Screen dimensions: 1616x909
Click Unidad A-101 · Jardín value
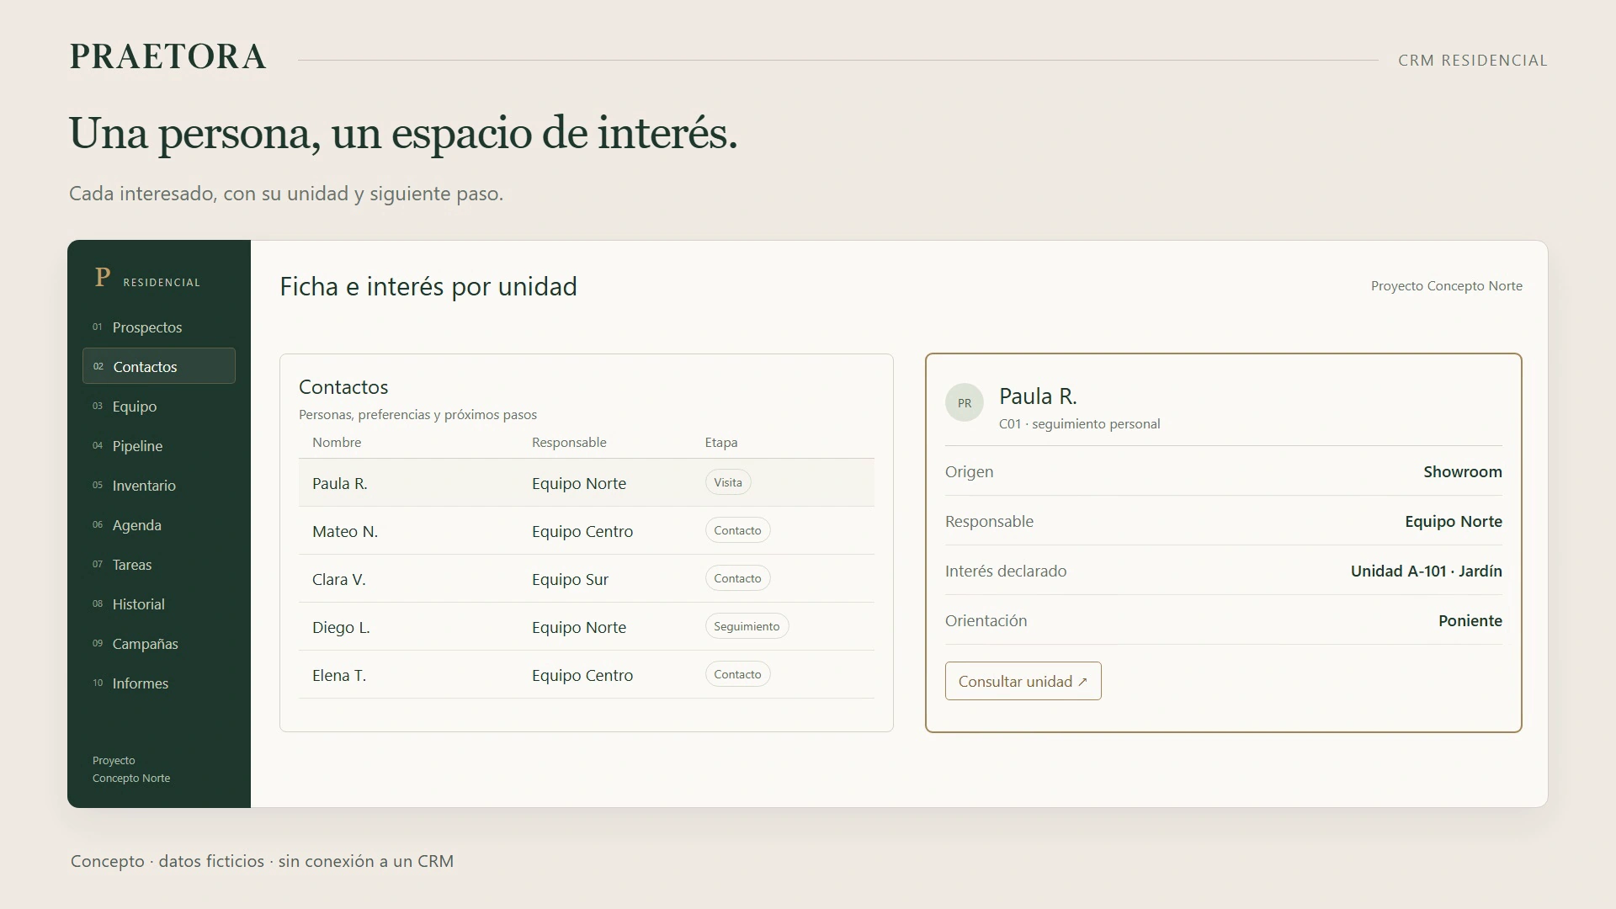point(1427,571)
